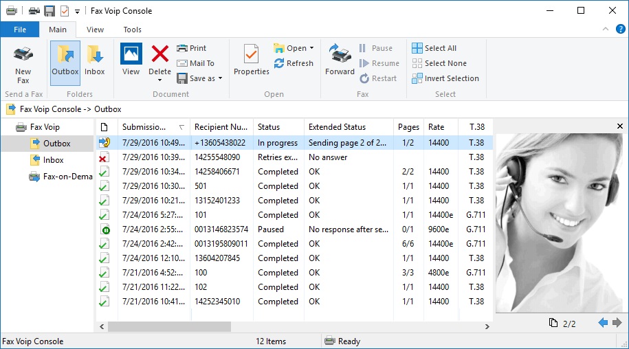Open the quick access toolbar dropdown arrow

coord(77,12)
